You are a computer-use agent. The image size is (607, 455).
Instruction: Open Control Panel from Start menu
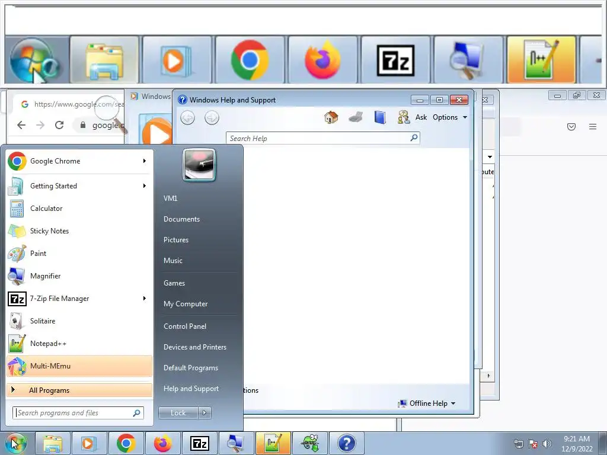185,326
